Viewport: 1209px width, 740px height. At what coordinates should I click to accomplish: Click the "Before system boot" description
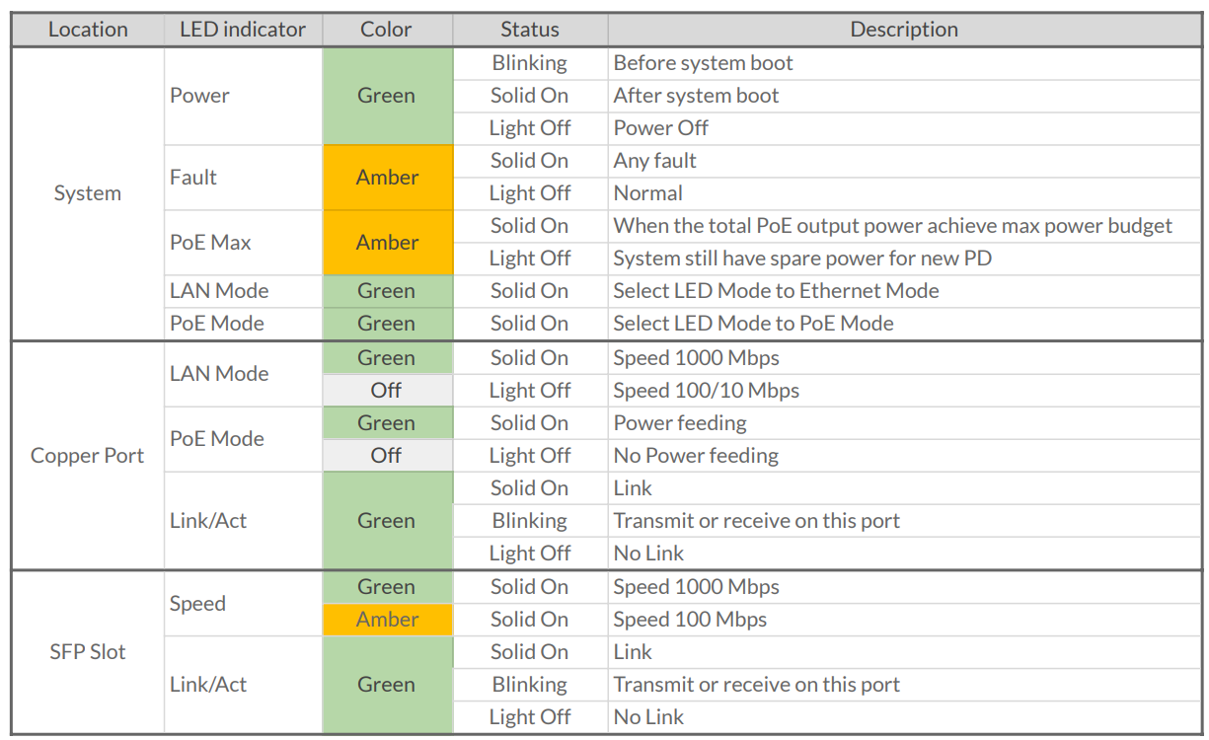(x=703, y=63)
